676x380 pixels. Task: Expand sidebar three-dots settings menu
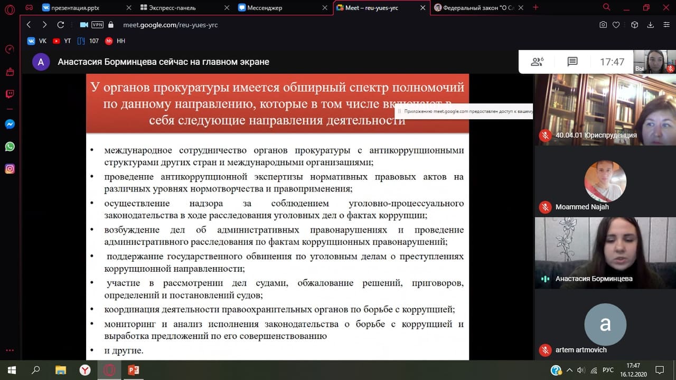point(10,350)
